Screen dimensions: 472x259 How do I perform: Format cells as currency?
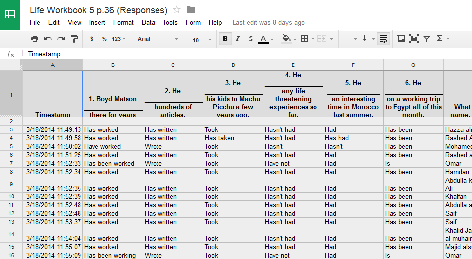pos(92,39)
